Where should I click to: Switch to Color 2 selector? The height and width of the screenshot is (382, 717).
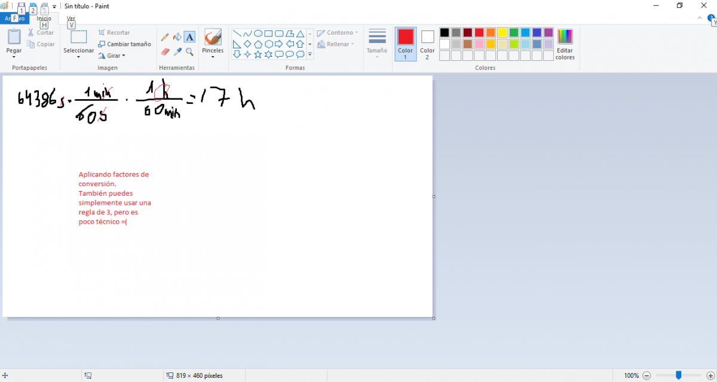pyautogui.click(x=427, y=44)
